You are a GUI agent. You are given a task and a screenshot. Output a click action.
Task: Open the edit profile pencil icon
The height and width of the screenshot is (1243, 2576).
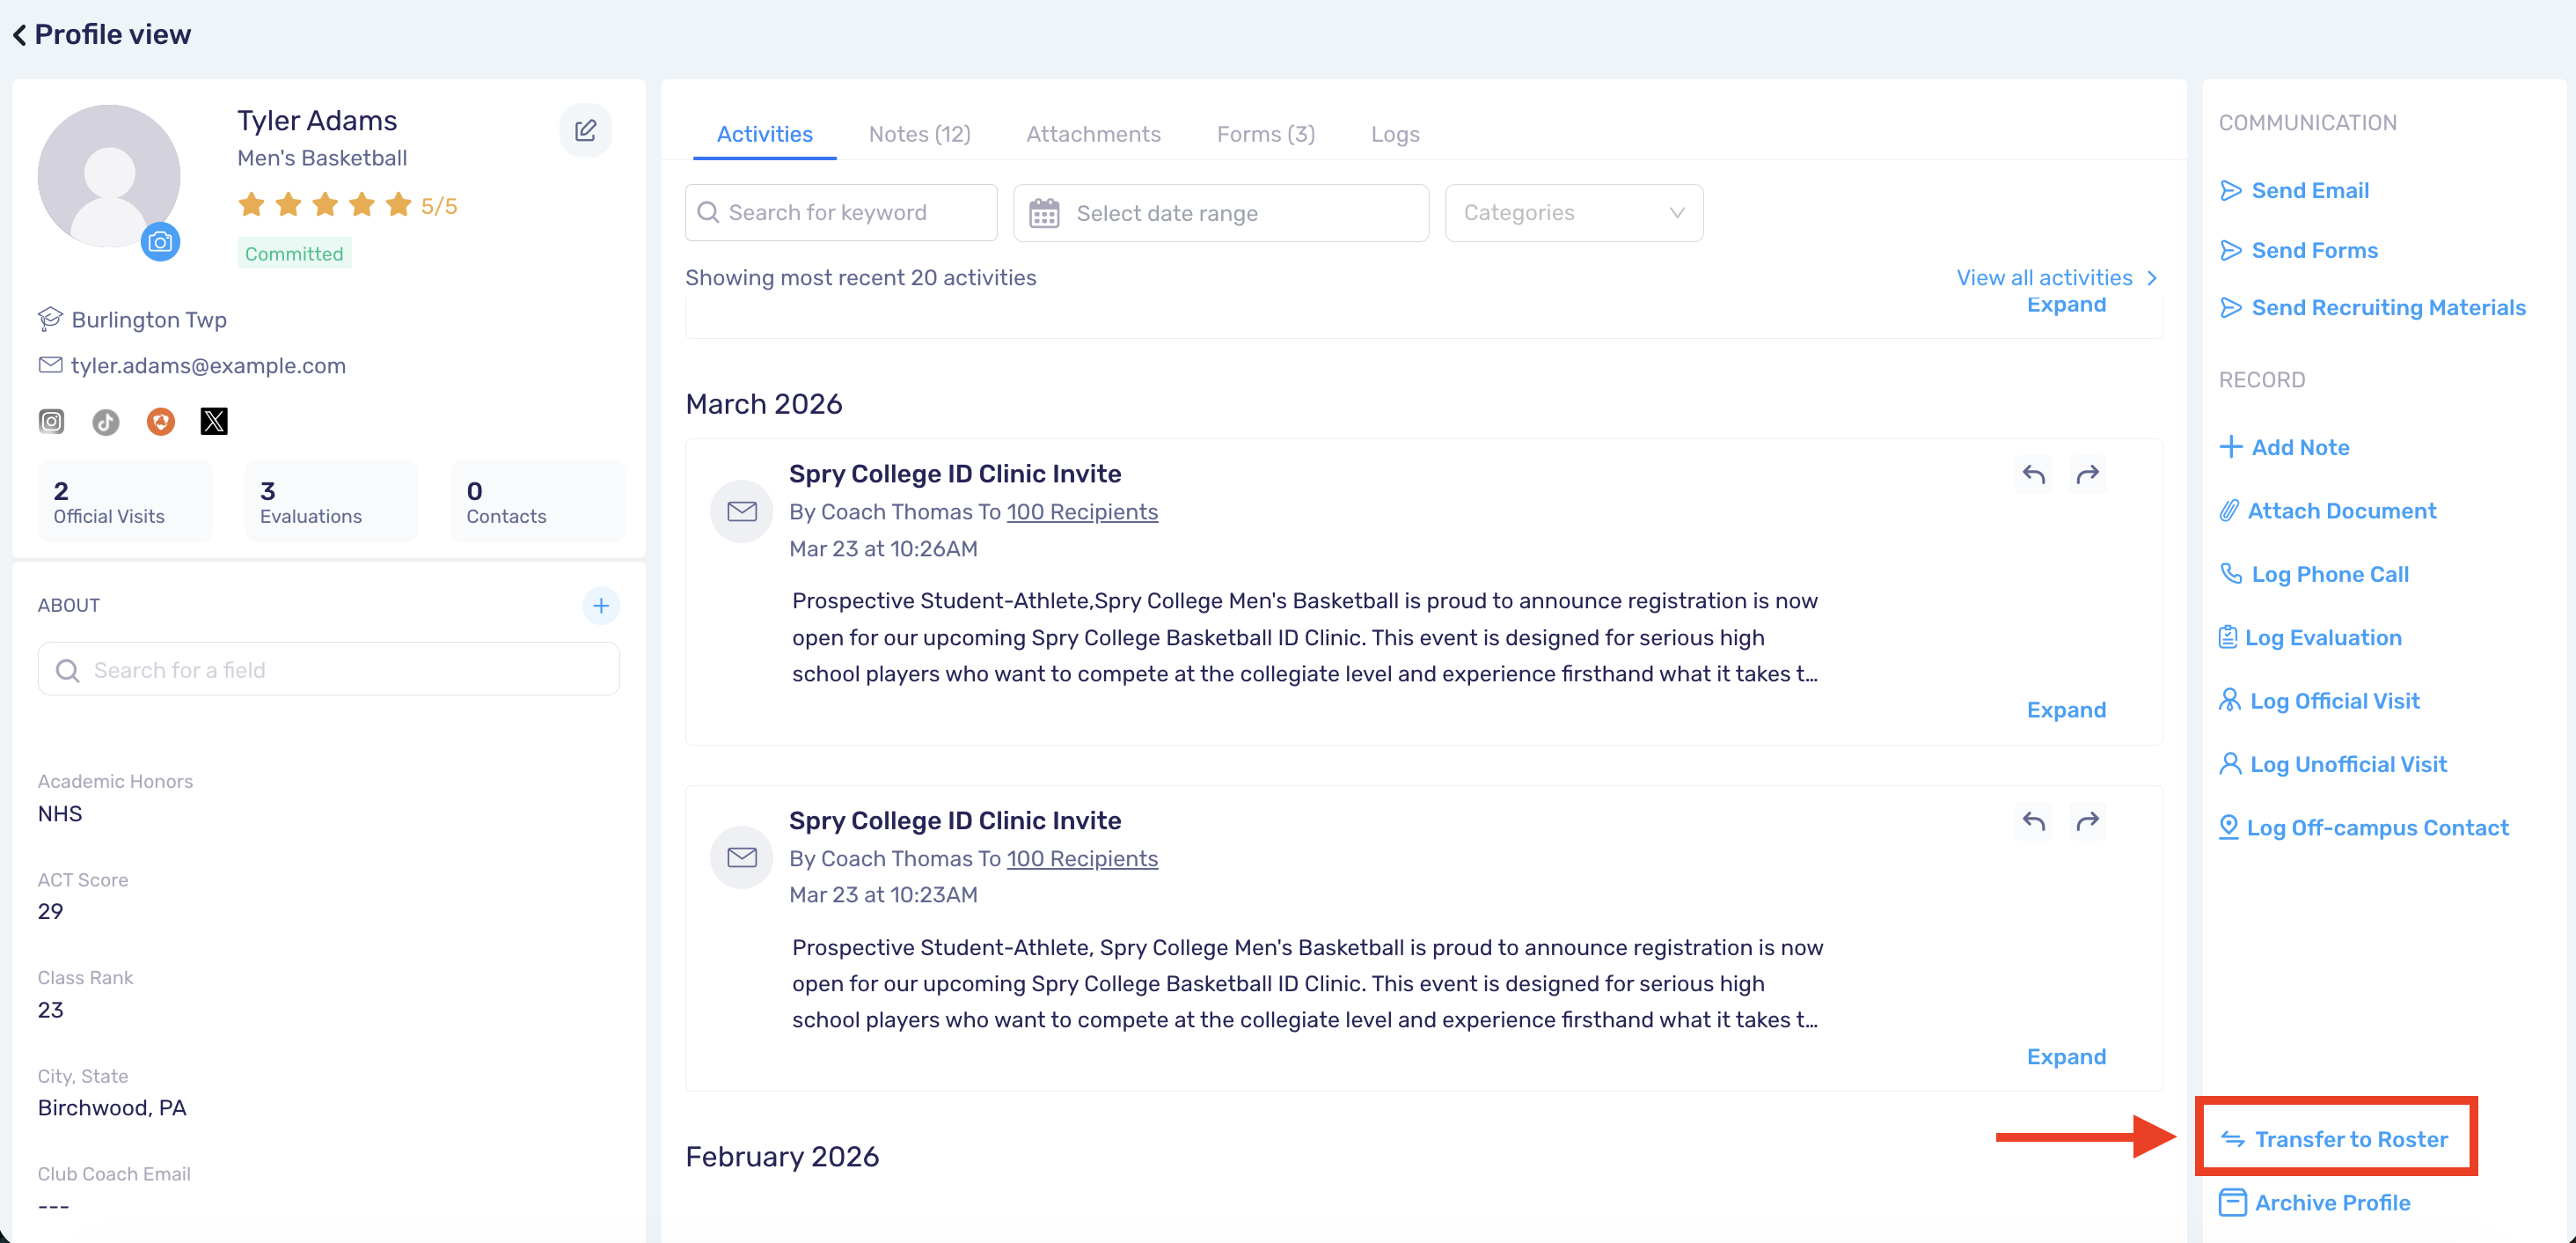click(x=585, y=130)
